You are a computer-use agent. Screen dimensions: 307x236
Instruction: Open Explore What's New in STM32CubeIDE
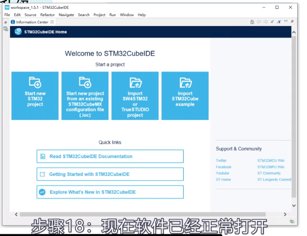110,192
